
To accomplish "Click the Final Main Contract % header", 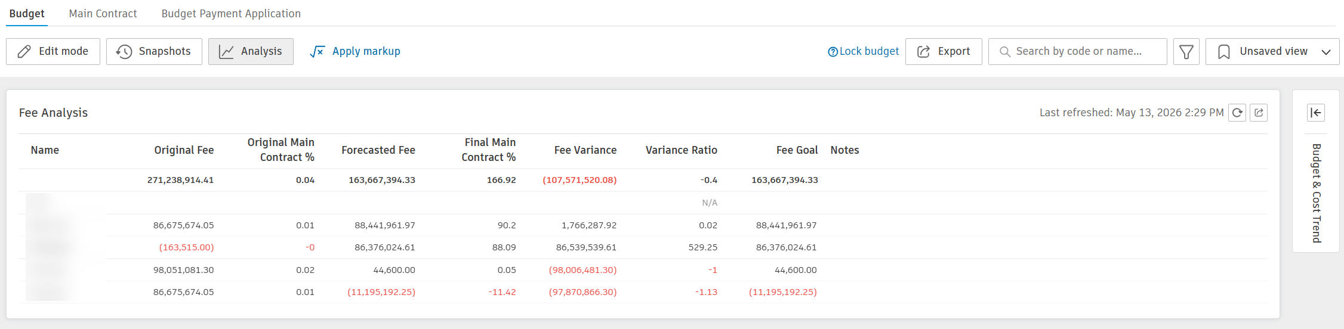I will click(488, 150).
